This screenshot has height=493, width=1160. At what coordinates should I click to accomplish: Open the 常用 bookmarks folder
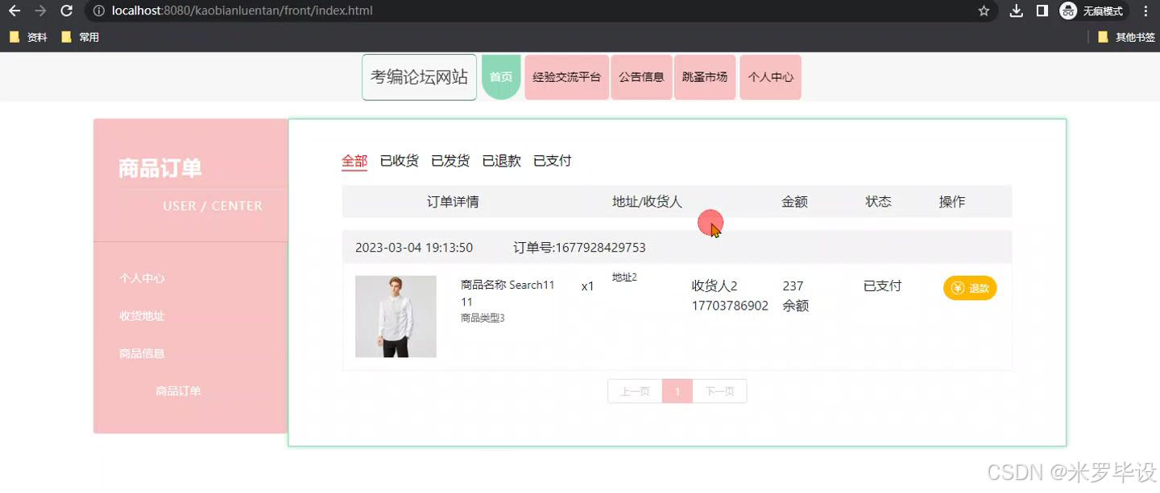(x=80, y=37)
